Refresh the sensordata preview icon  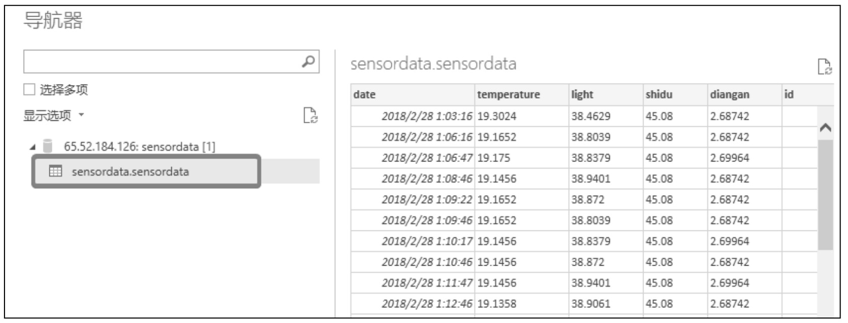click(824, 66)
